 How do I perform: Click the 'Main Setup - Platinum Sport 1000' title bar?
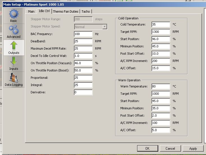[x=104, y=4]
